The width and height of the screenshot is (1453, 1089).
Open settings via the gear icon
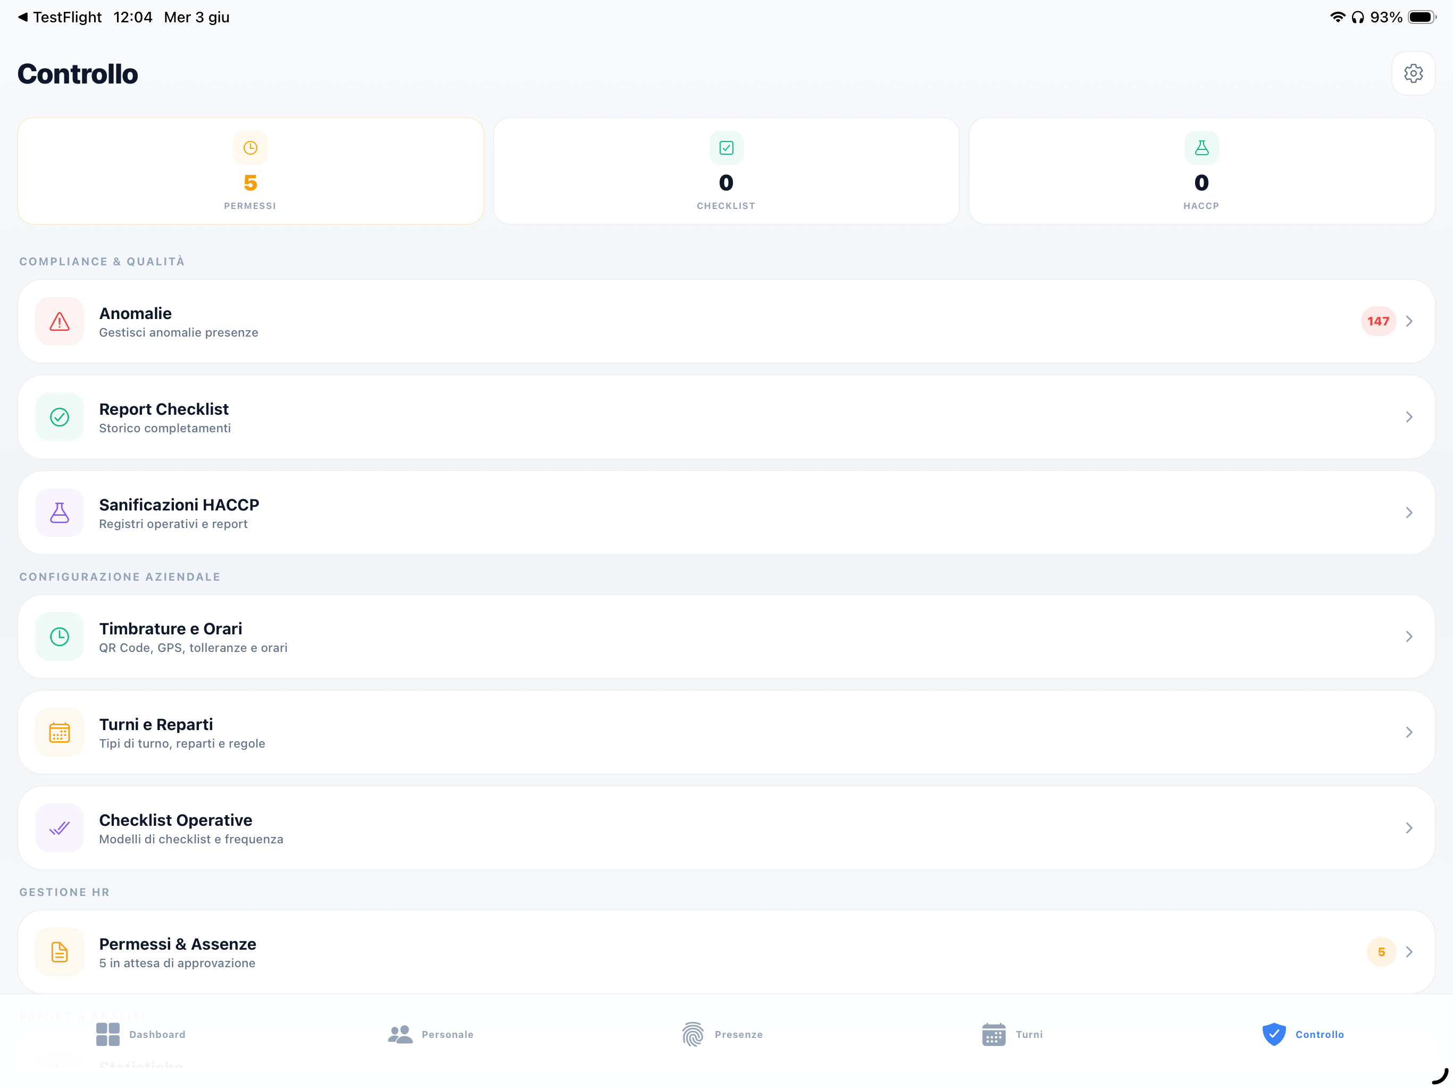(1413, 73)
